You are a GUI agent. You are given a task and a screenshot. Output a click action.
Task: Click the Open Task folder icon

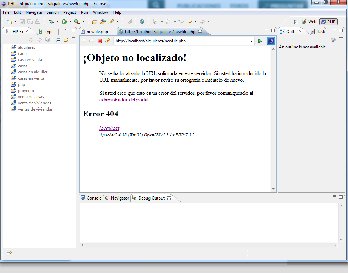(x=103, y=22)
